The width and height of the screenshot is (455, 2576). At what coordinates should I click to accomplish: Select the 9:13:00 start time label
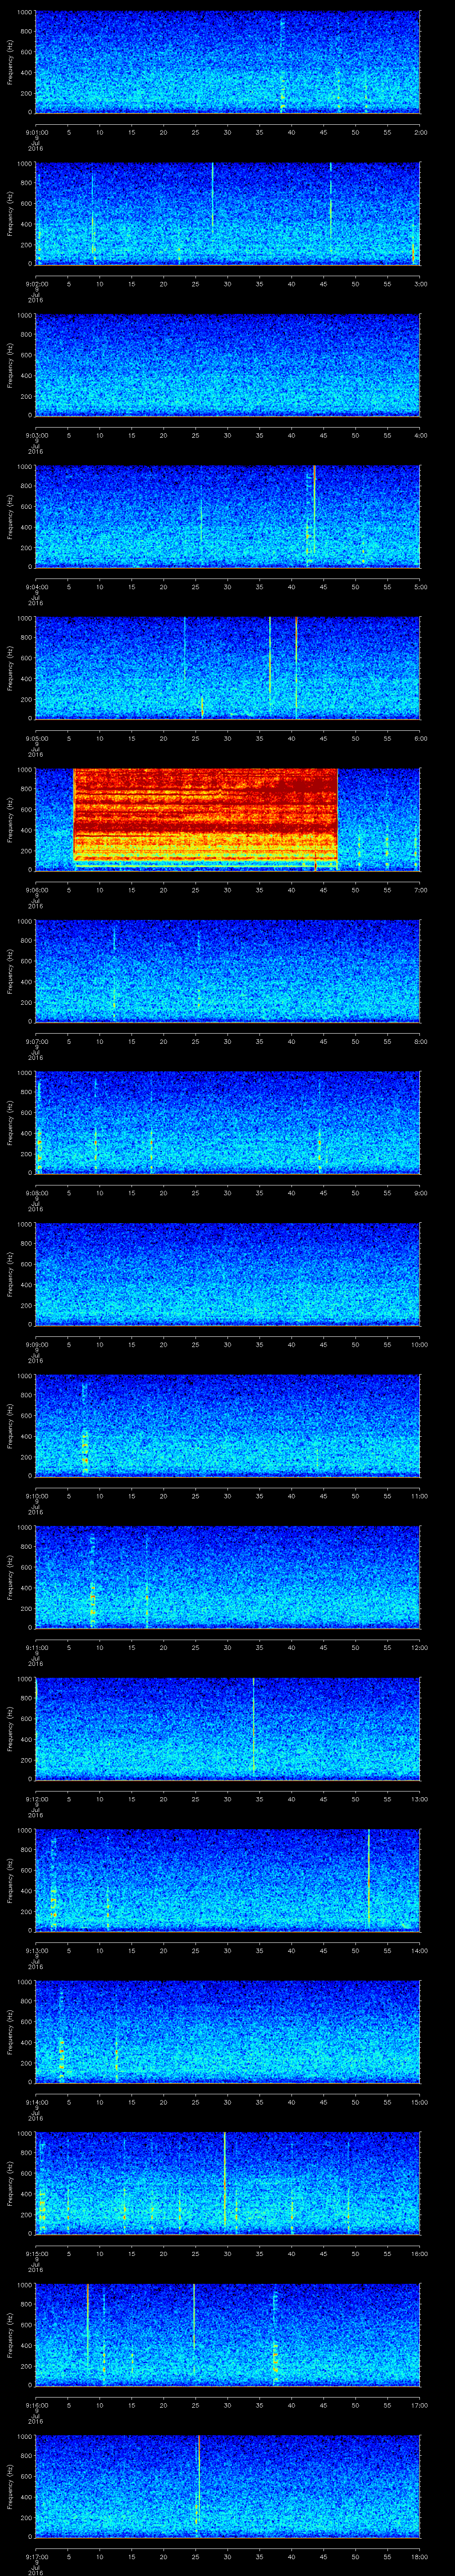(36, 1950)
